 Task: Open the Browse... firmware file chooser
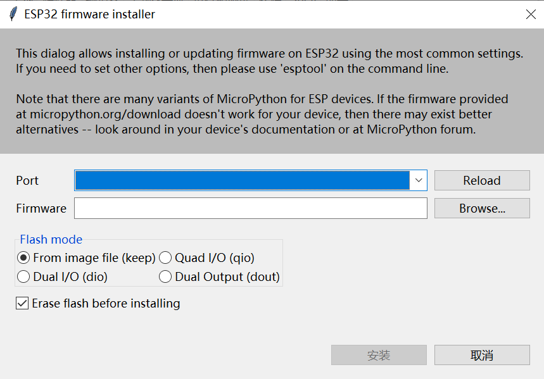[482, 208]
